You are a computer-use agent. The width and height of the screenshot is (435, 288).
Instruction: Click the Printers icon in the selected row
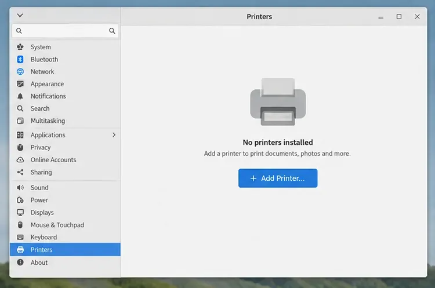click(x=20, y=250)
